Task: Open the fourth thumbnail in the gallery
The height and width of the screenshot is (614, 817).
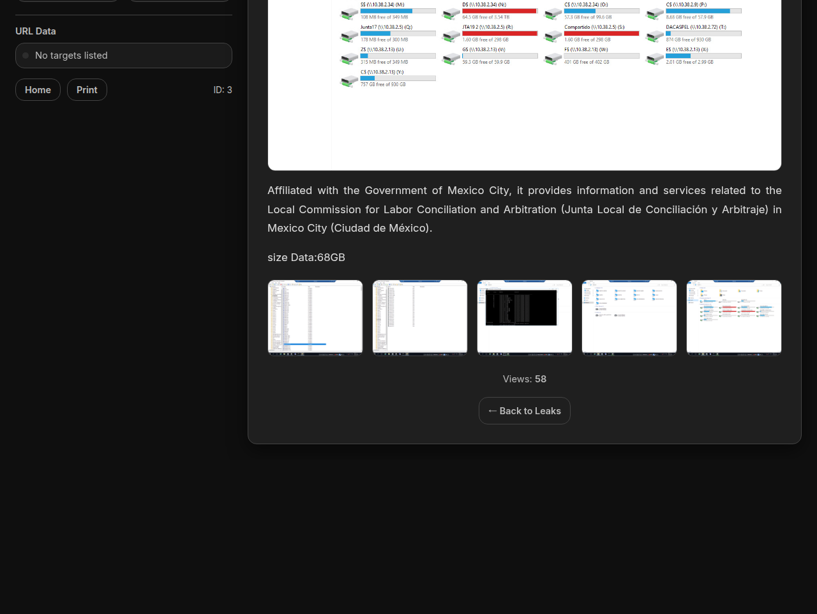Action: [629, 317]
